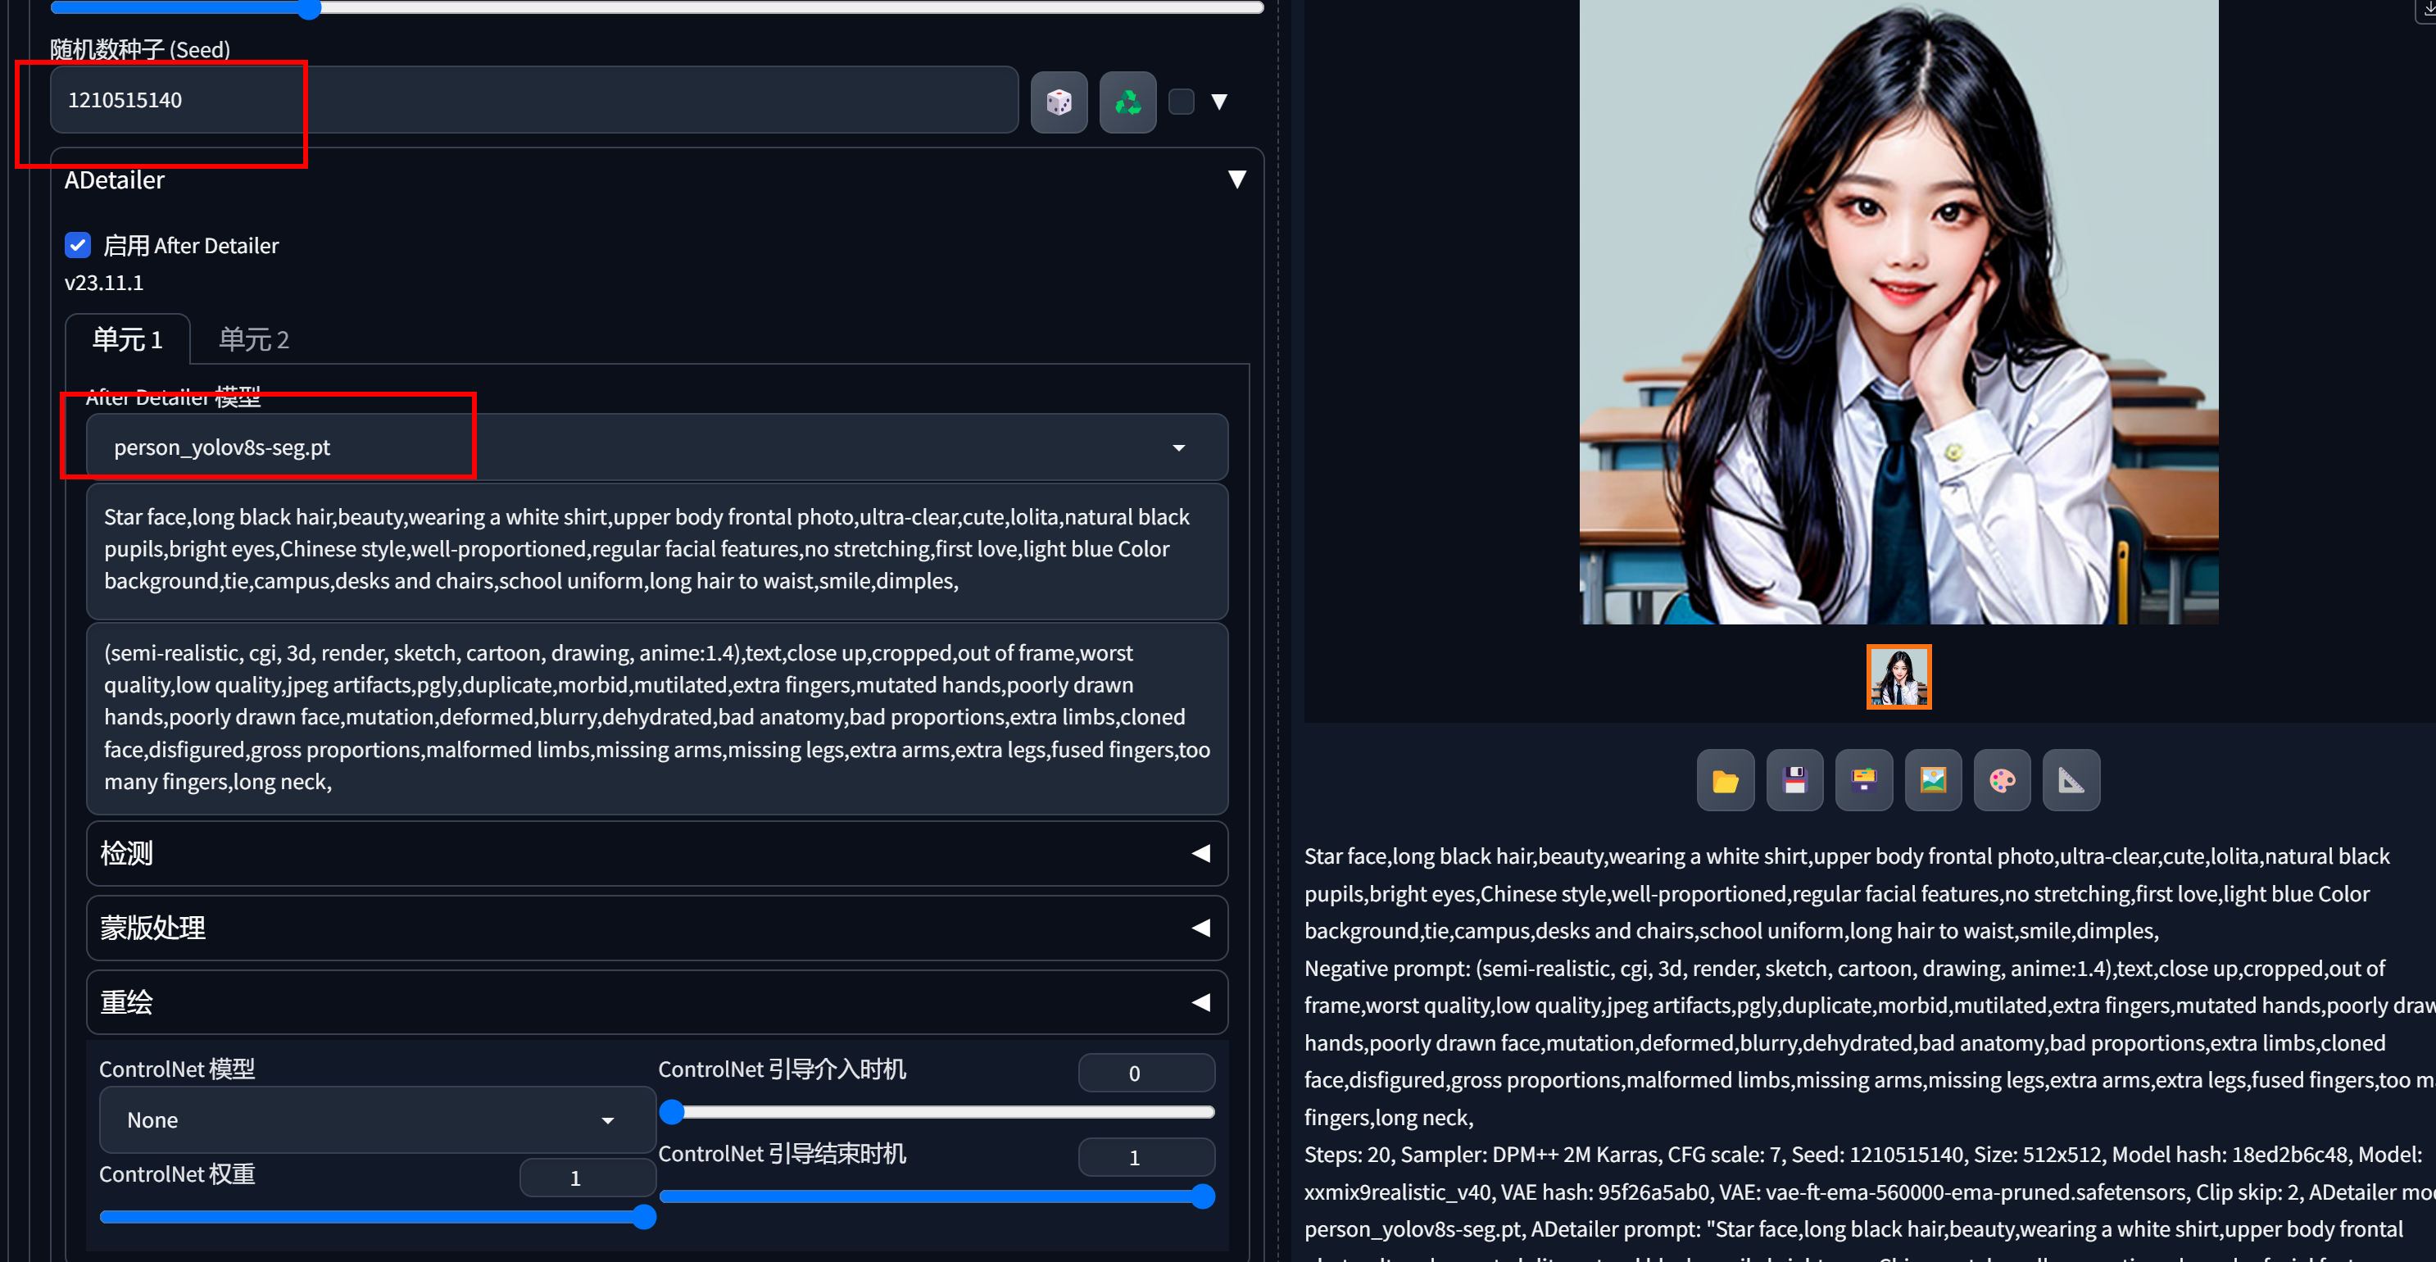Click the ControlNet 权重 slider handle
This screenshot has width=2436, height=1262.
point(643,1217)
